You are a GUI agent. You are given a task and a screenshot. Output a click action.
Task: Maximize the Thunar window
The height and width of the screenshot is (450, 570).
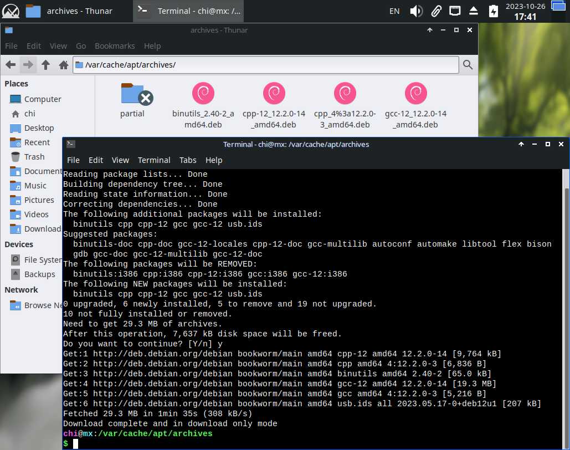pyautogui.click(x=456, y=30)
